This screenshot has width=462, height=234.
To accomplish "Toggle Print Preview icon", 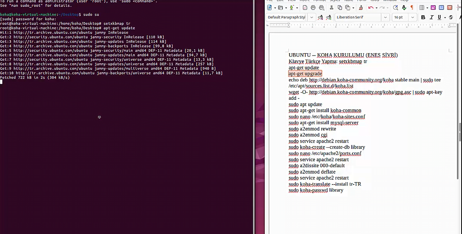I will pyautogui.click(x=322, y=8).
